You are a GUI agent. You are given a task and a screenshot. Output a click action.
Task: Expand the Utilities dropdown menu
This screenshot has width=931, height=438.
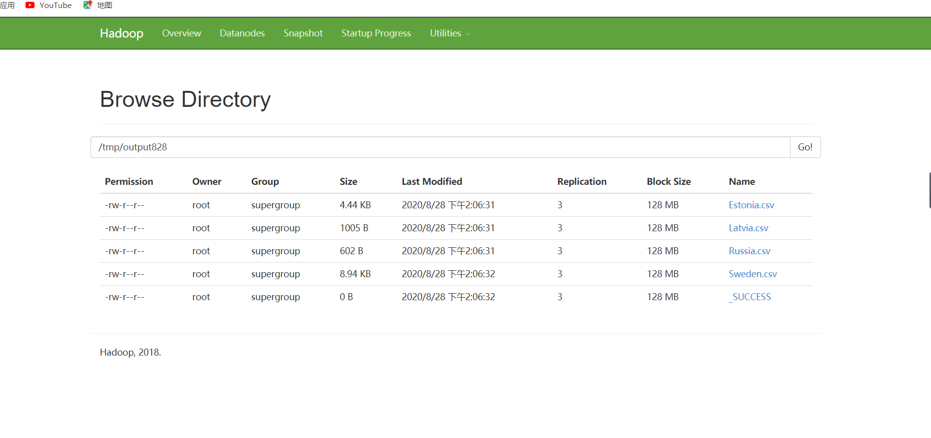(x=449, y=33)
